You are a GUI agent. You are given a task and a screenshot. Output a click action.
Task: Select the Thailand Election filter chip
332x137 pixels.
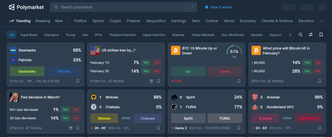coord(123,35)
